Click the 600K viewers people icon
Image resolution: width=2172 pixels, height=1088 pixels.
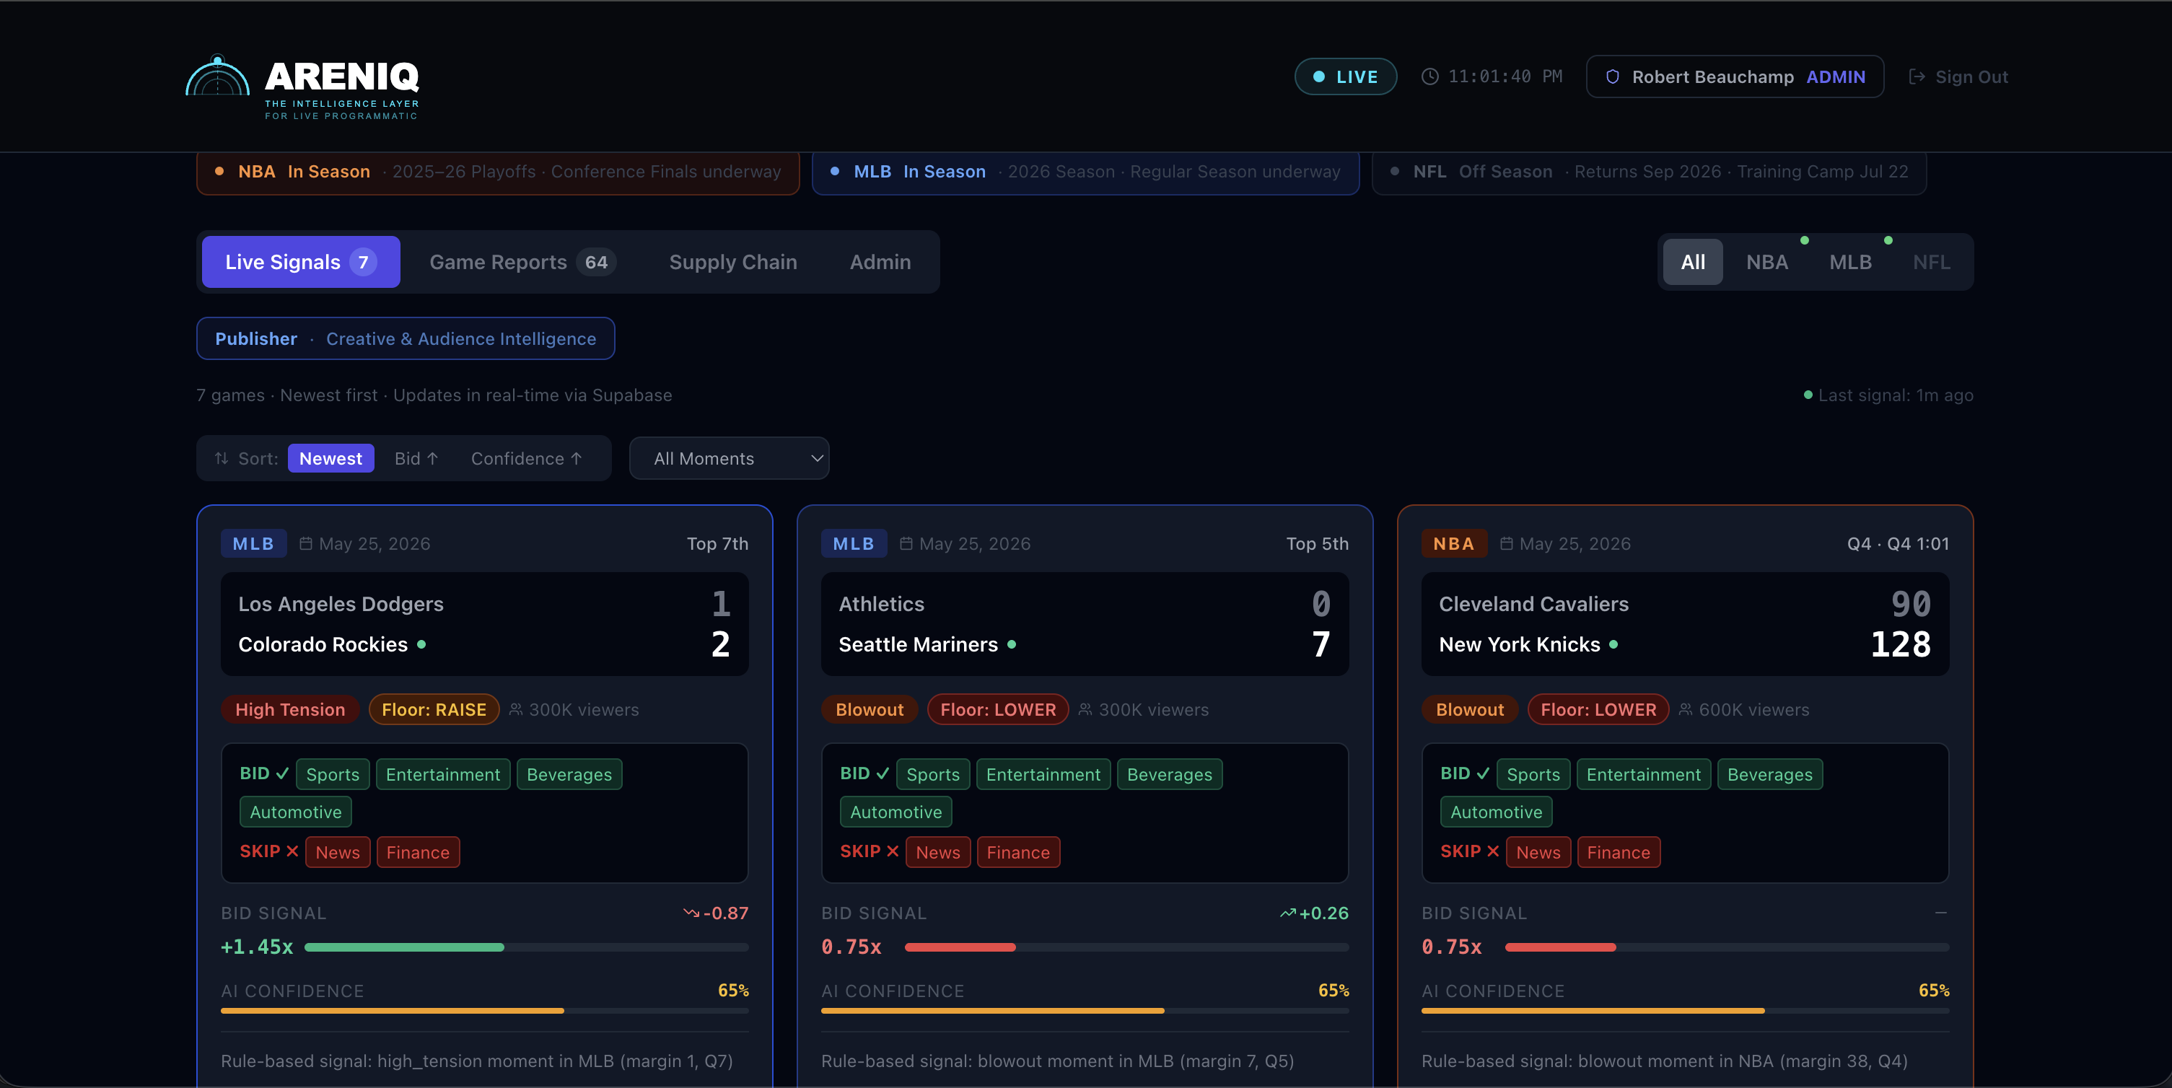pos(1686,710)
